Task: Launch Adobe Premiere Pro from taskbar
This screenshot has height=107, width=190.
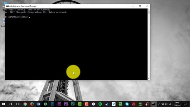Action: [x=59, y=104]
